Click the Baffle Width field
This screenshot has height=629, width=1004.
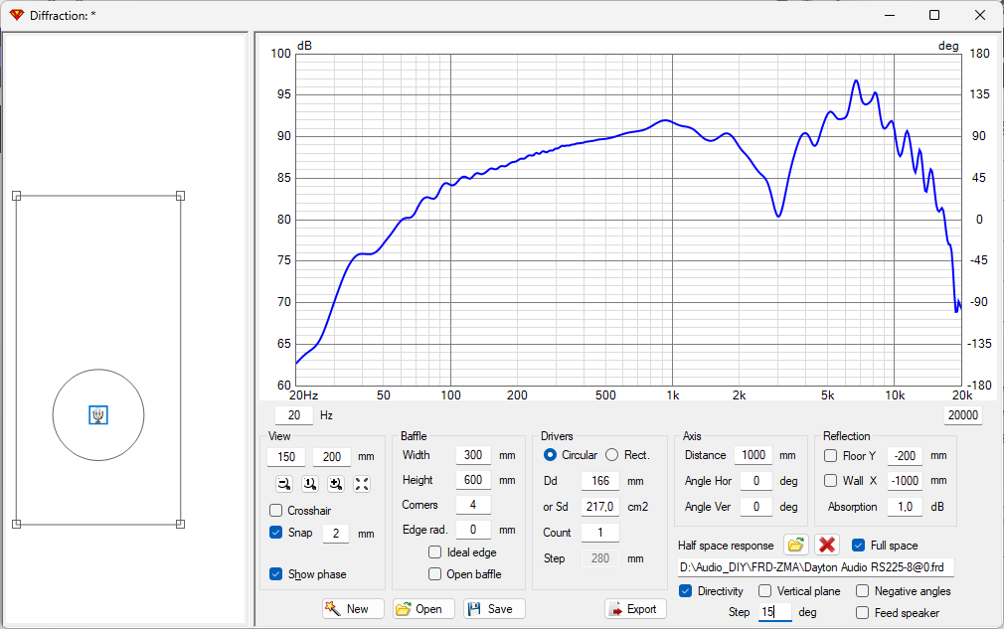pos(473,455)
